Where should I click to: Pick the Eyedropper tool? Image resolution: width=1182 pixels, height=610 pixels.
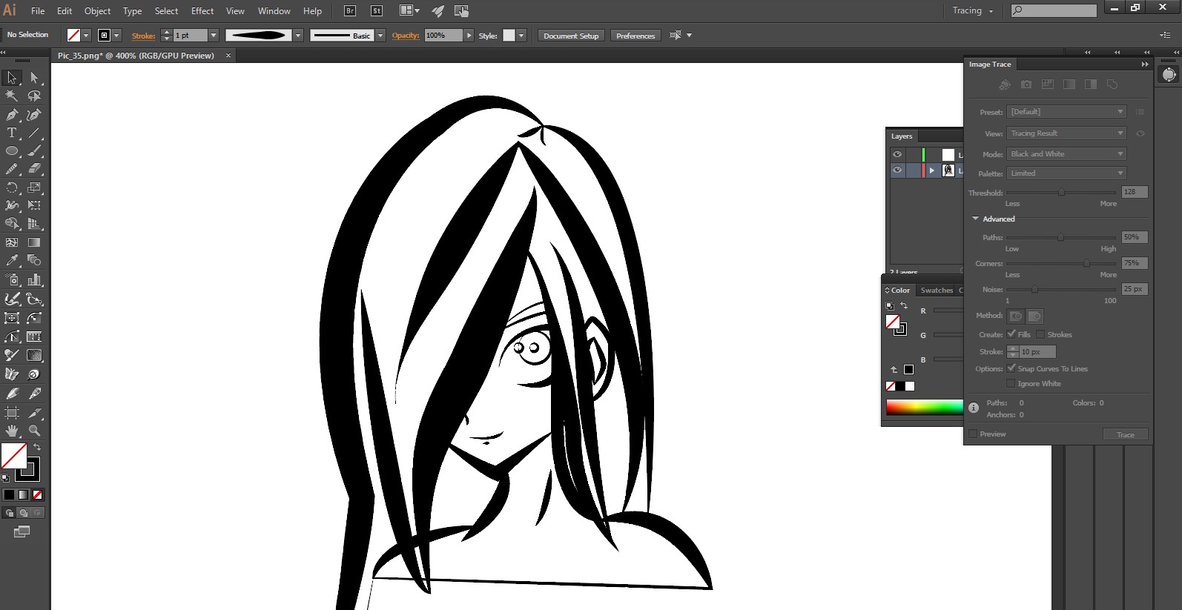coord(12,260)
